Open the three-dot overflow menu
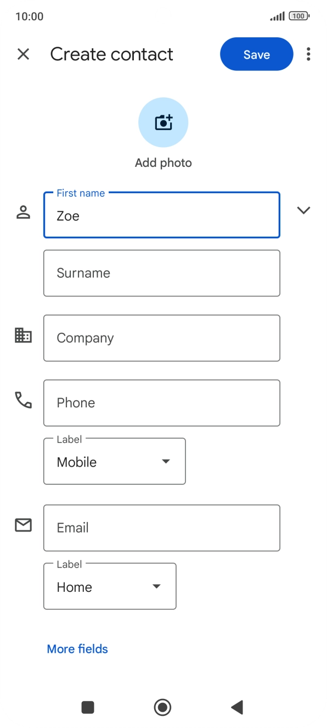Screen dimensions: 327x728 point(309,54)
